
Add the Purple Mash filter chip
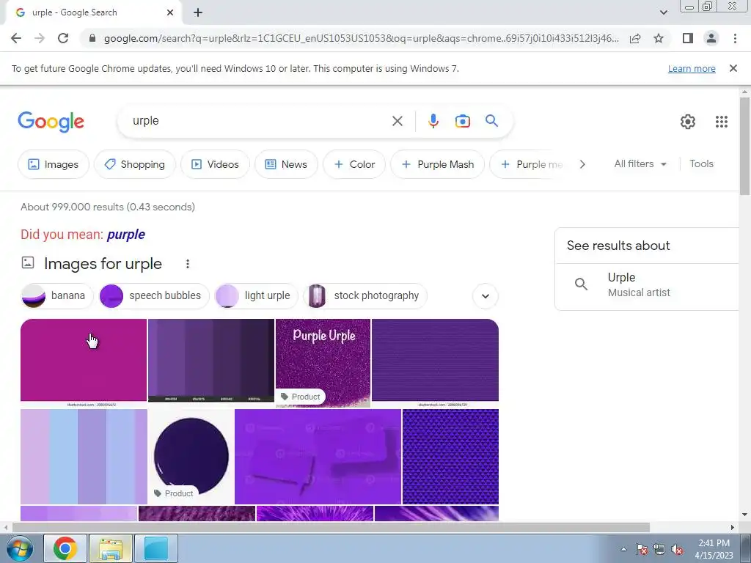coord(437,164)
